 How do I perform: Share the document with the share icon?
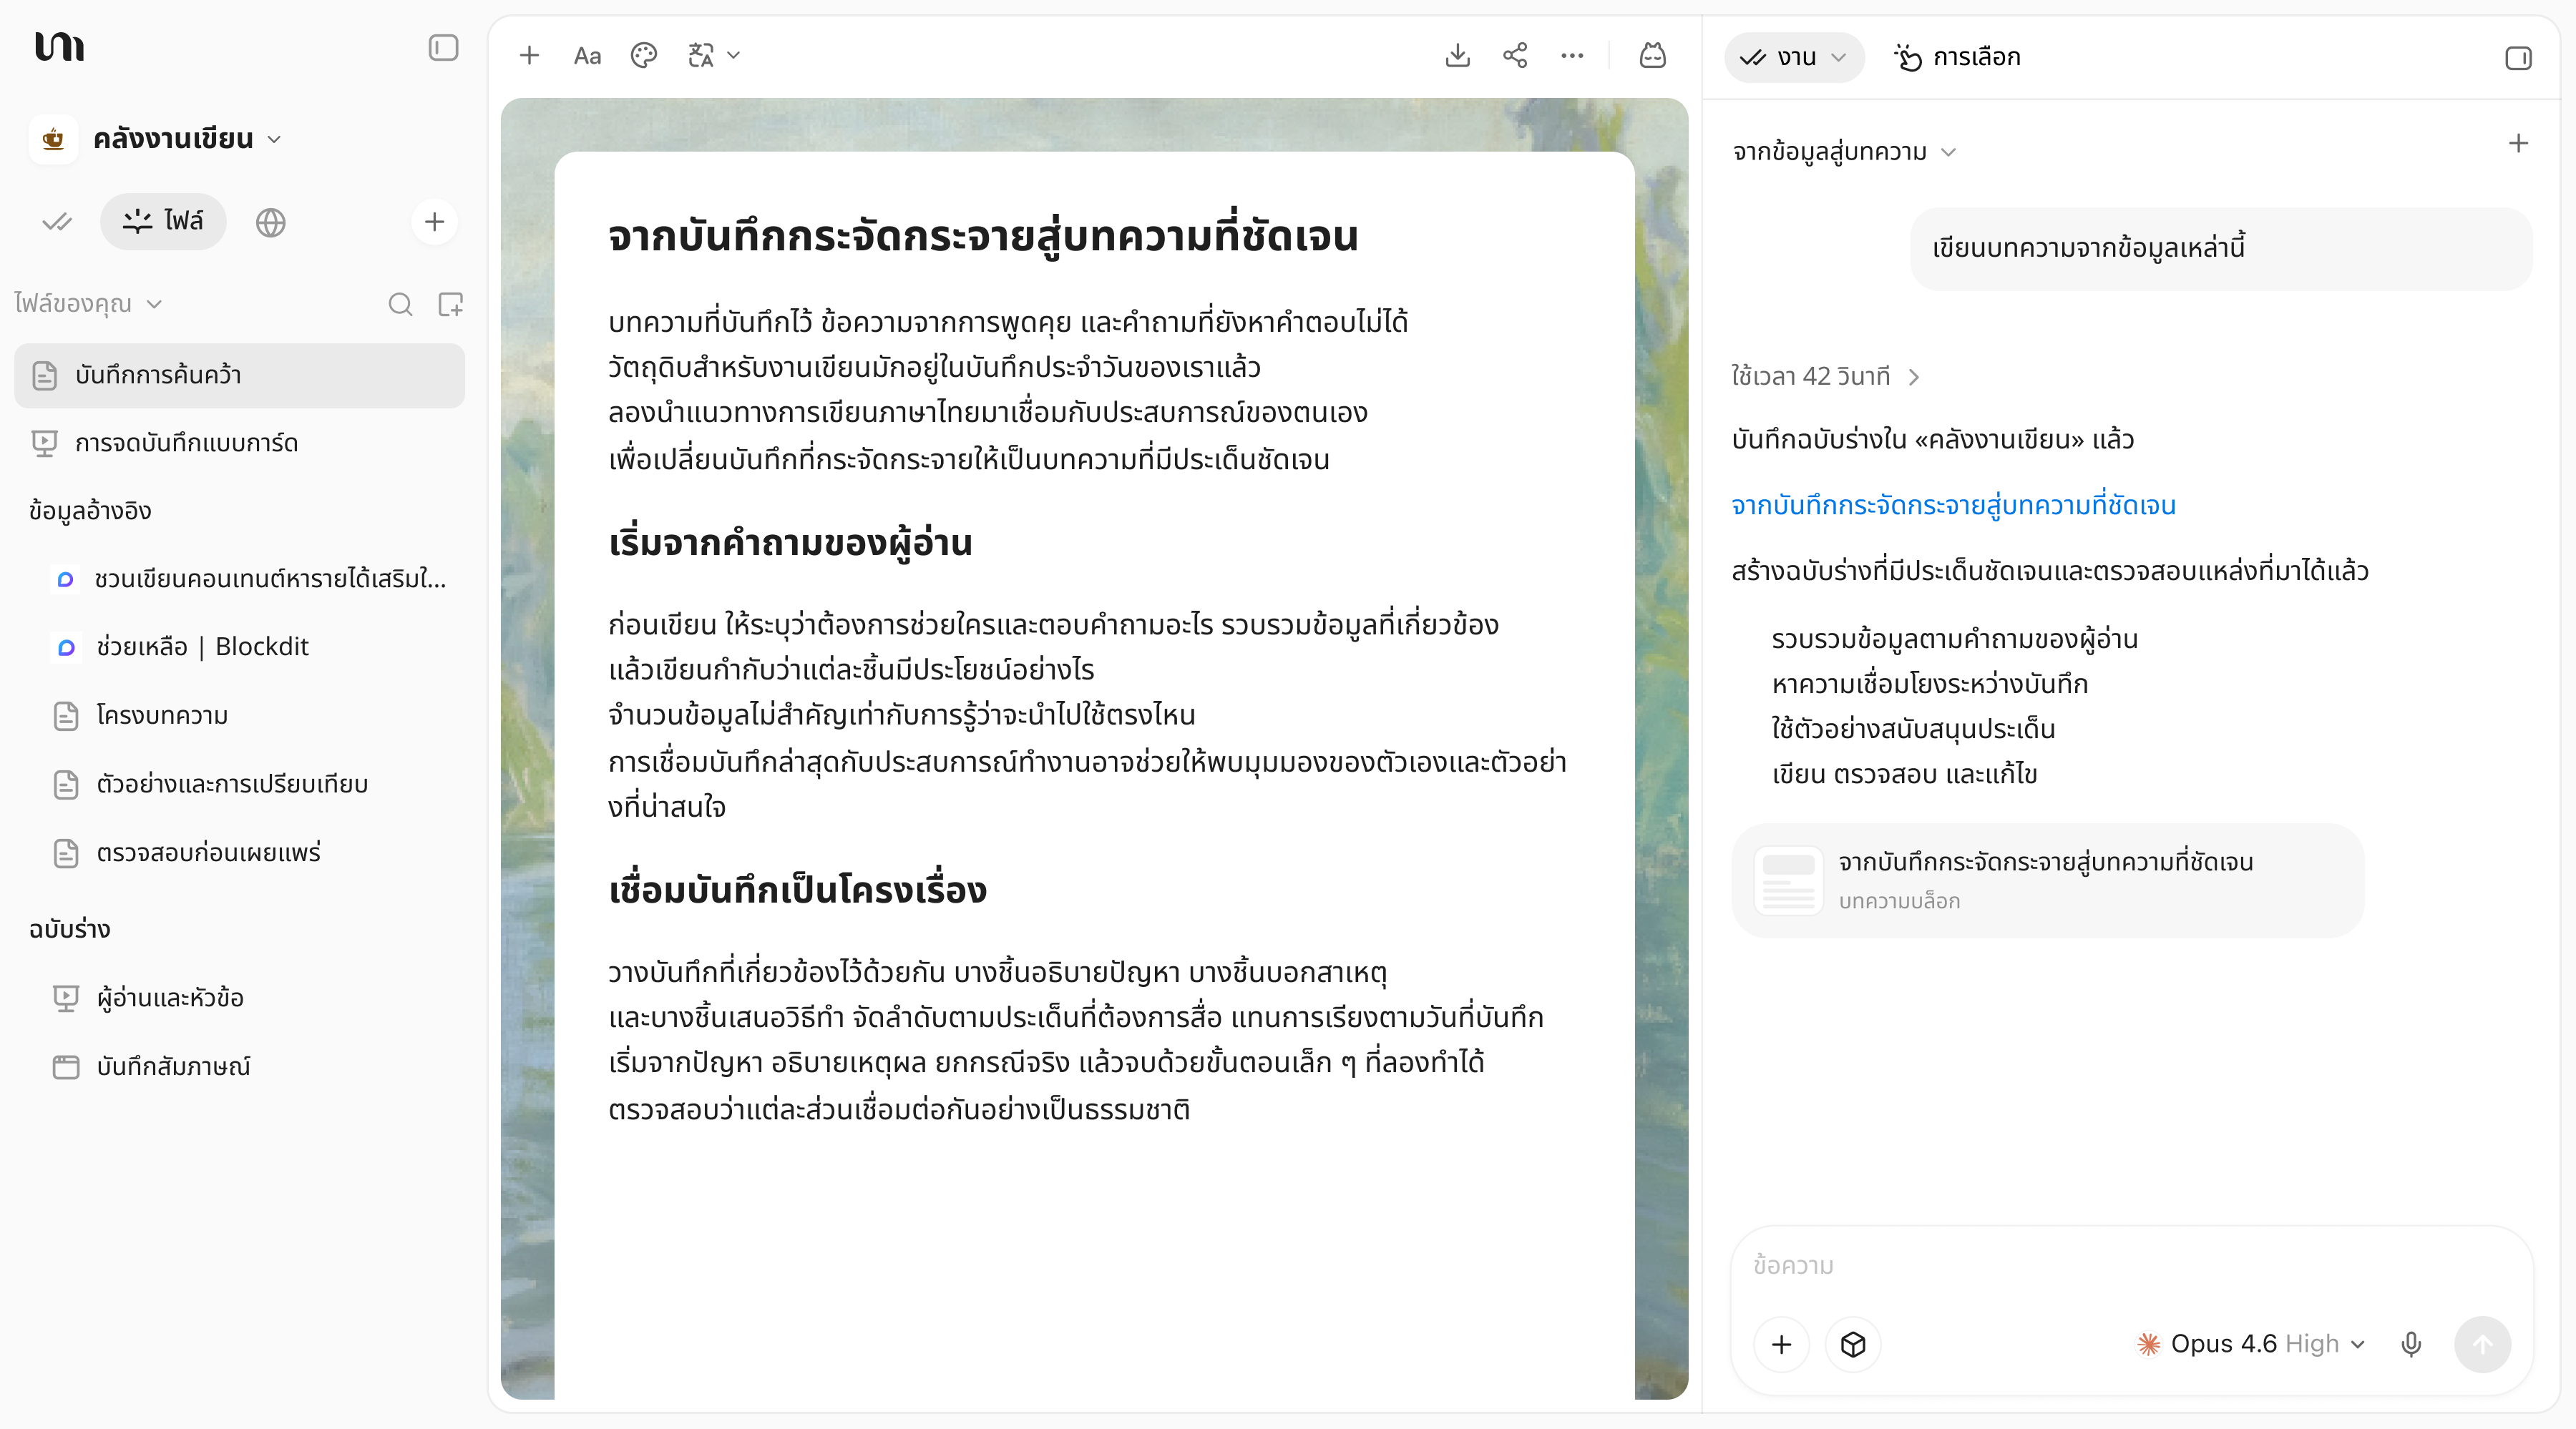[x=1515, y=56]
